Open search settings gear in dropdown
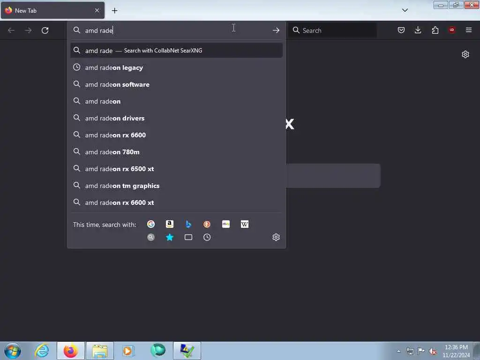The image size is (480, 360). pyautogui.click(x=276, y=237)
